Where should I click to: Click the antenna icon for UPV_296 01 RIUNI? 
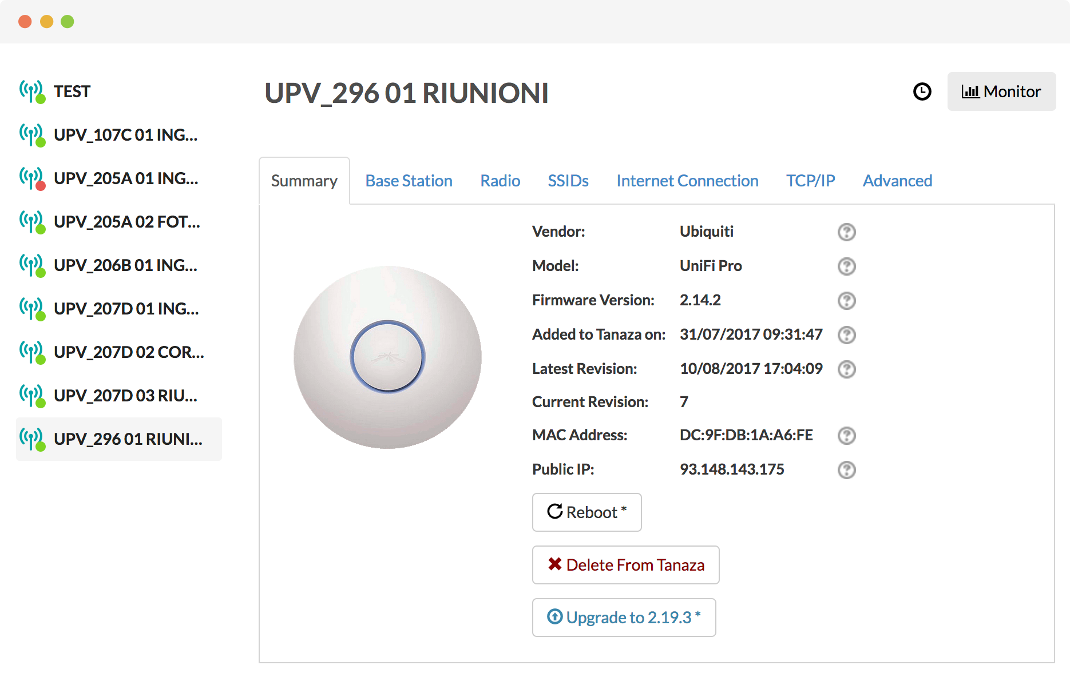pos(32,439)
